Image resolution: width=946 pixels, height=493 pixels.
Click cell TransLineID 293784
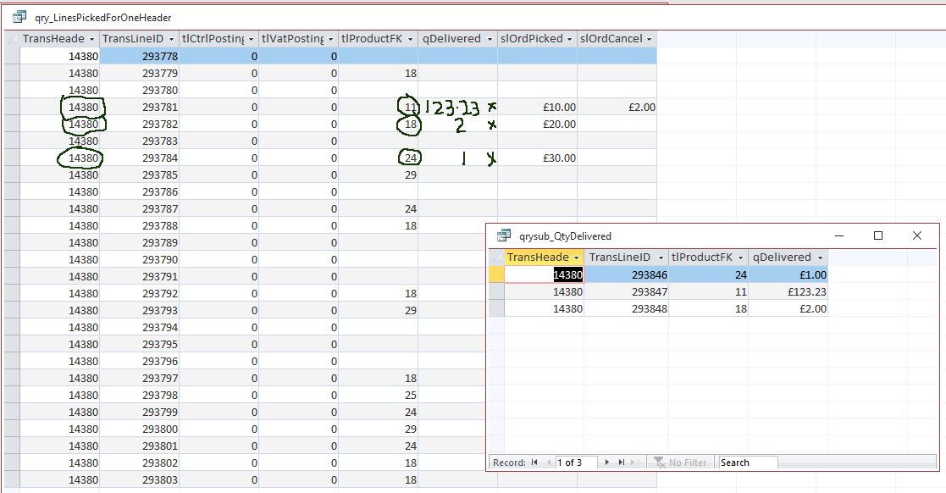[140, 158]
